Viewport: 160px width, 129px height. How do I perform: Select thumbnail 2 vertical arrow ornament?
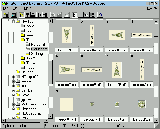tap(92, 35)
